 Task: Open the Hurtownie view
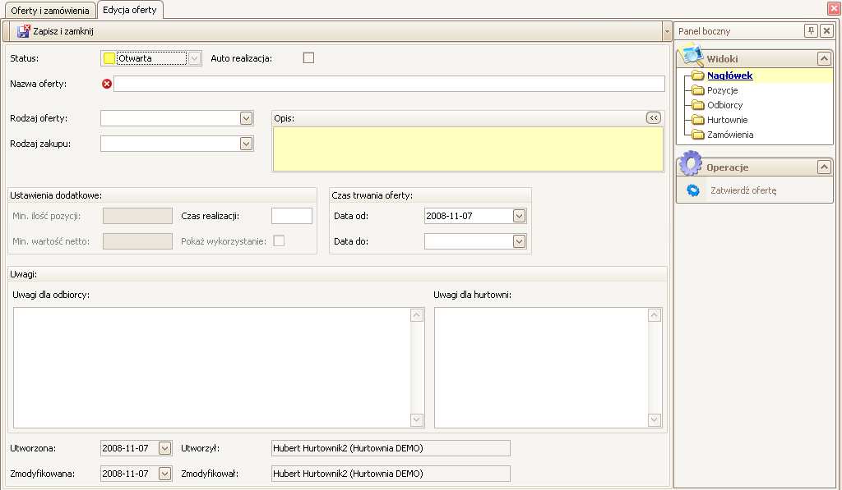727,120
